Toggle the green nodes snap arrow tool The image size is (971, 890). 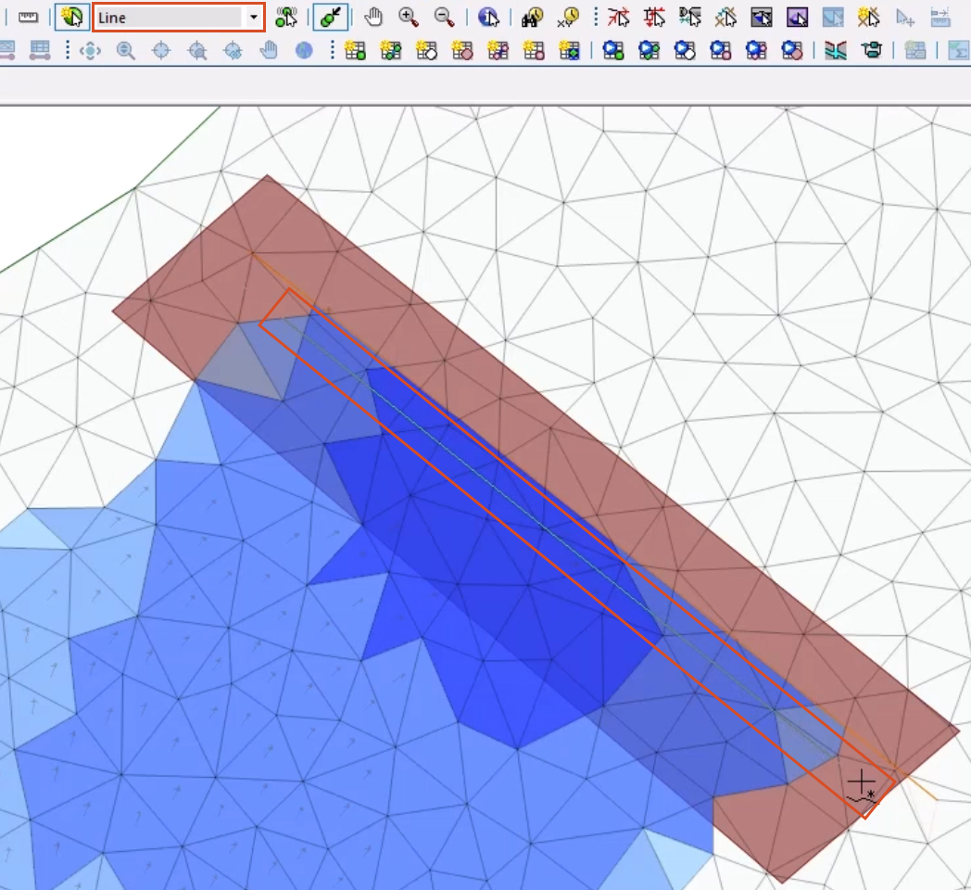pos(330,18)
